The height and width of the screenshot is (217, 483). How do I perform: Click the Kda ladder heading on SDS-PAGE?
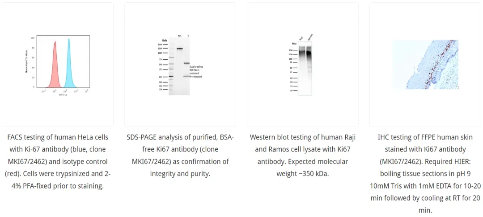pyautogui.click(x=165, y=40)
